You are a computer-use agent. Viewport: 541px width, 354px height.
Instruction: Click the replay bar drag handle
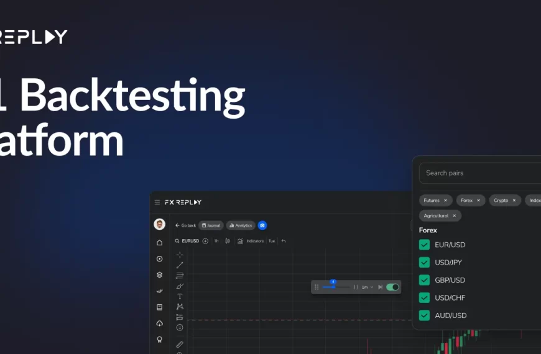[x=317, y=287]
